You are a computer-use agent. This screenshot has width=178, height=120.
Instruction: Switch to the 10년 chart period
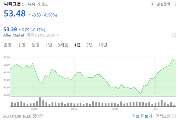point(103,45)
